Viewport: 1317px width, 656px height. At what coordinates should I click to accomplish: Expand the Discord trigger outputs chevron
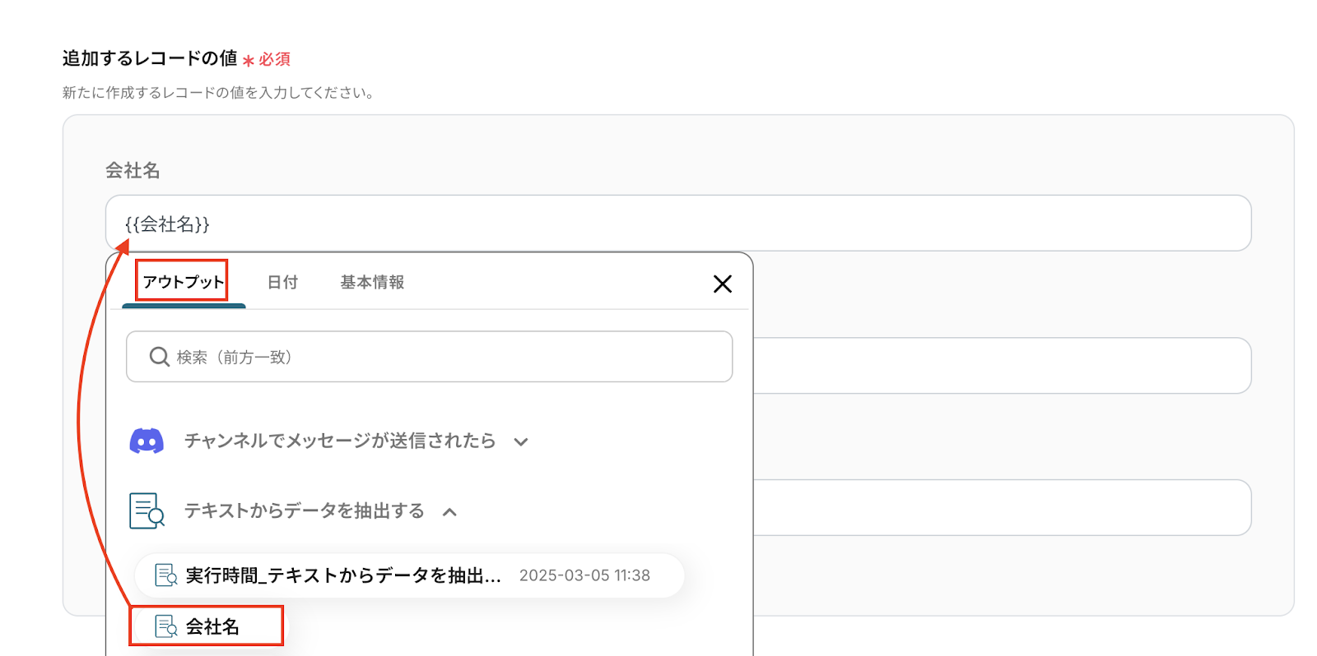[x=520, y=442]
